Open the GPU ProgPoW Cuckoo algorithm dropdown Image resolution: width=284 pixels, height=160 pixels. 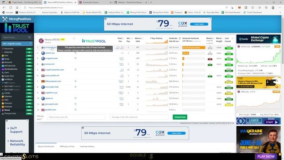(x=17, y=44)
